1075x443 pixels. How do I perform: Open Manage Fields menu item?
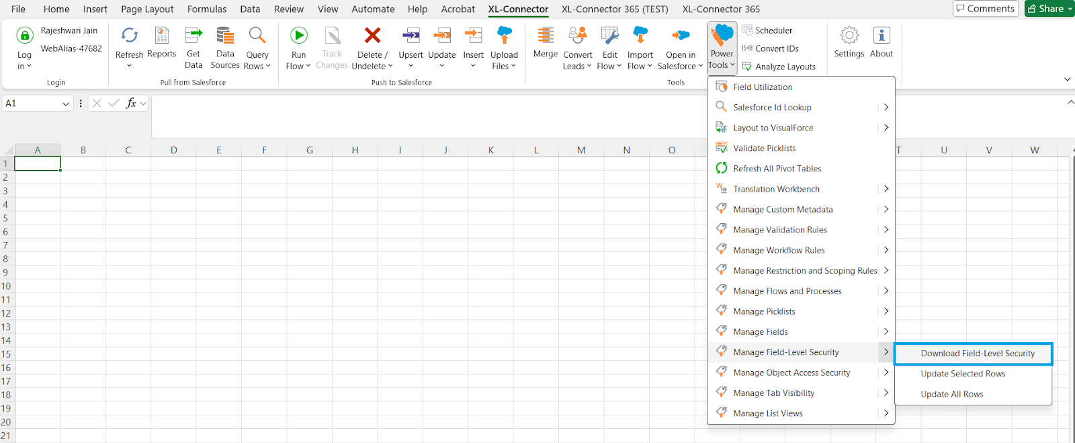(801, 332)
